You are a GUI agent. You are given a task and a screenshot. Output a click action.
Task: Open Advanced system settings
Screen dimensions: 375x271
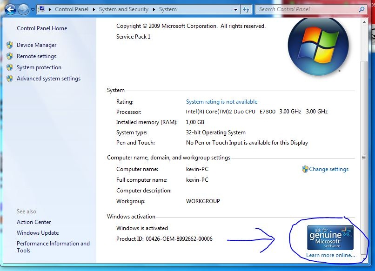pyautogui.click(x=48, y=79)
